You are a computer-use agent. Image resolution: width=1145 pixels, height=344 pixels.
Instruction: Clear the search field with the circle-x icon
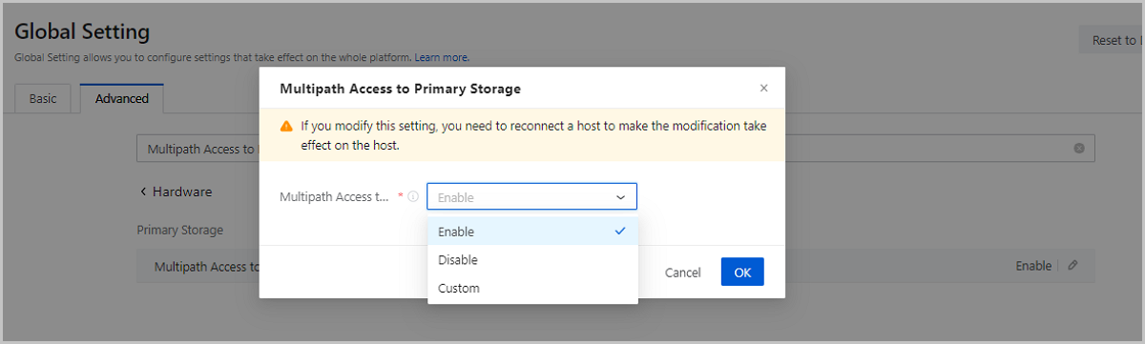pyautogui.click(x=1079, y=149)
